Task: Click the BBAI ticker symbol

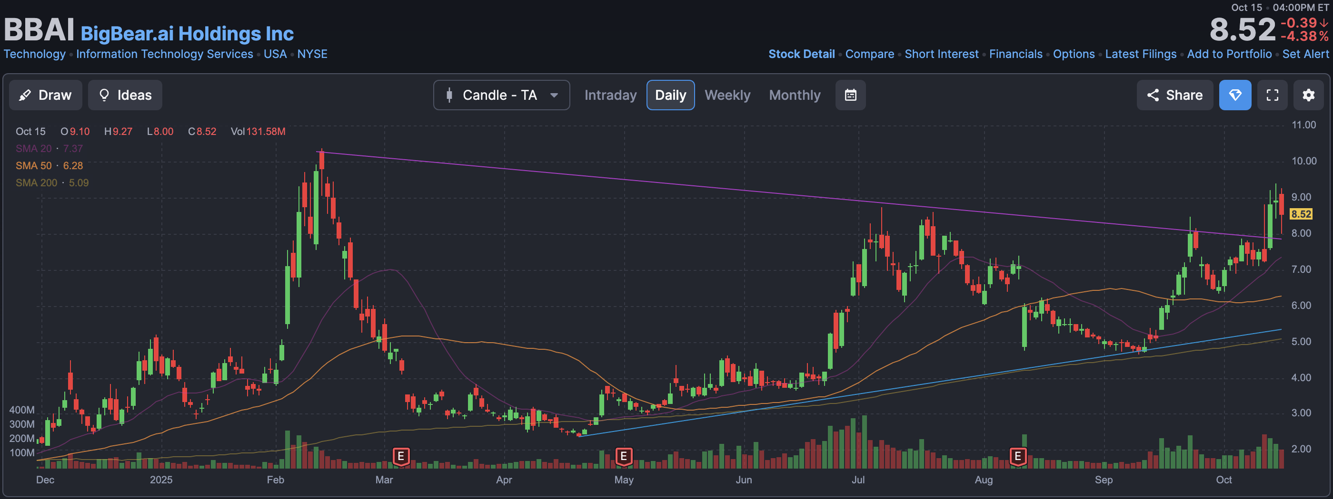Action: tap(40, 30)
